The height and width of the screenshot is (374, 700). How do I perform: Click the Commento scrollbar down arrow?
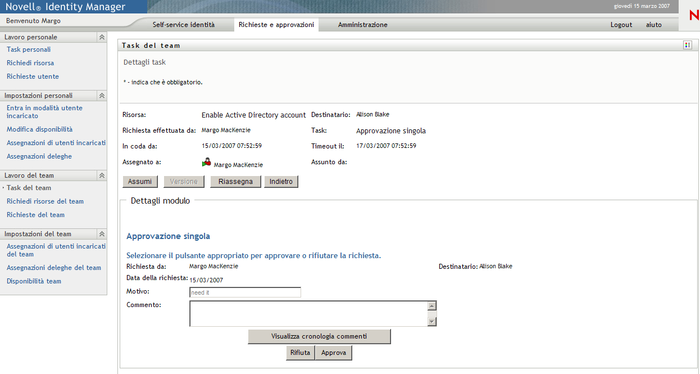(432, 322)
